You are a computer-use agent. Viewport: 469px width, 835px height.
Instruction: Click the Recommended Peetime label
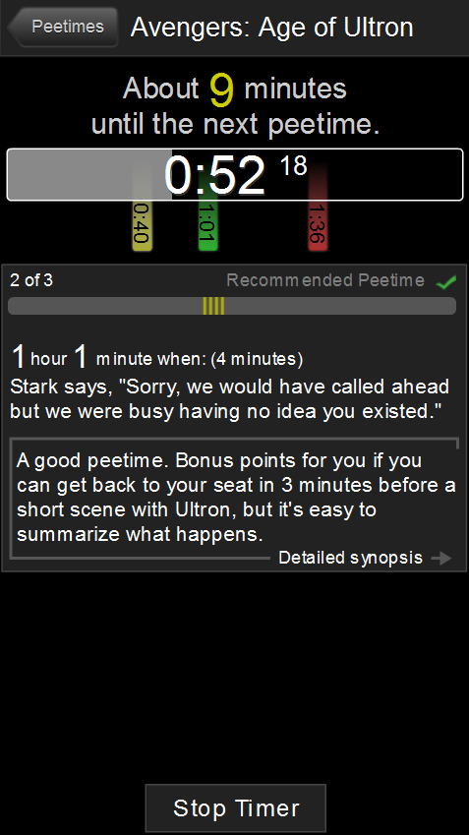325,280
